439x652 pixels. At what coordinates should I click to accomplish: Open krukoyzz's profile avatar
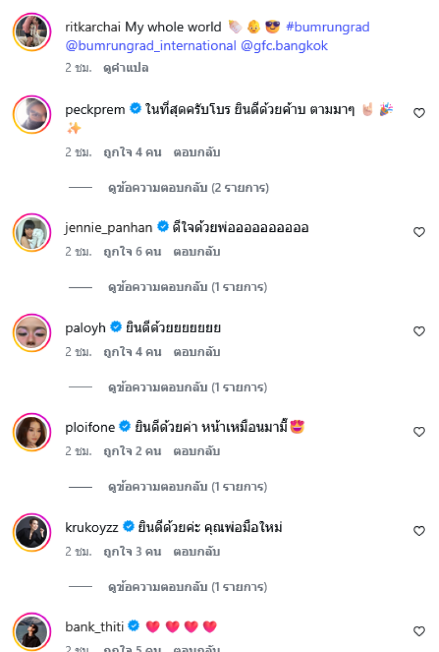(32, 532)
